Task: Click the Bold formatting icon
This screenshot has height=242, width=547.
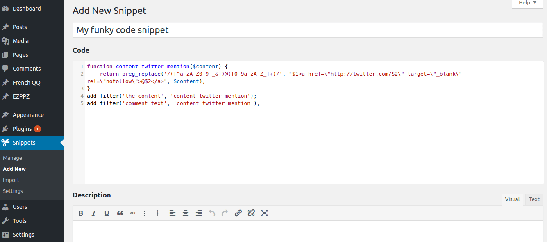Action: tap(81, 213)
